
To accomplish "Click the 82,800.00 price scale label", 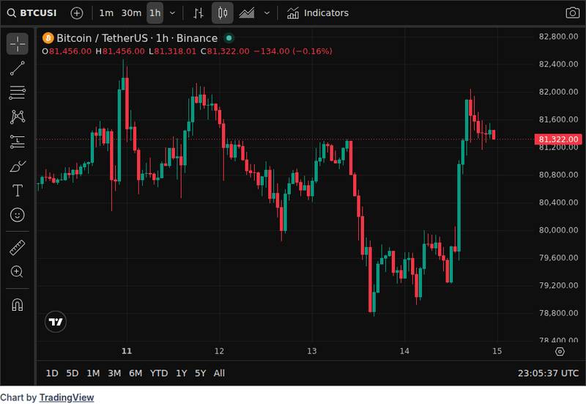I will pos(558,37).
